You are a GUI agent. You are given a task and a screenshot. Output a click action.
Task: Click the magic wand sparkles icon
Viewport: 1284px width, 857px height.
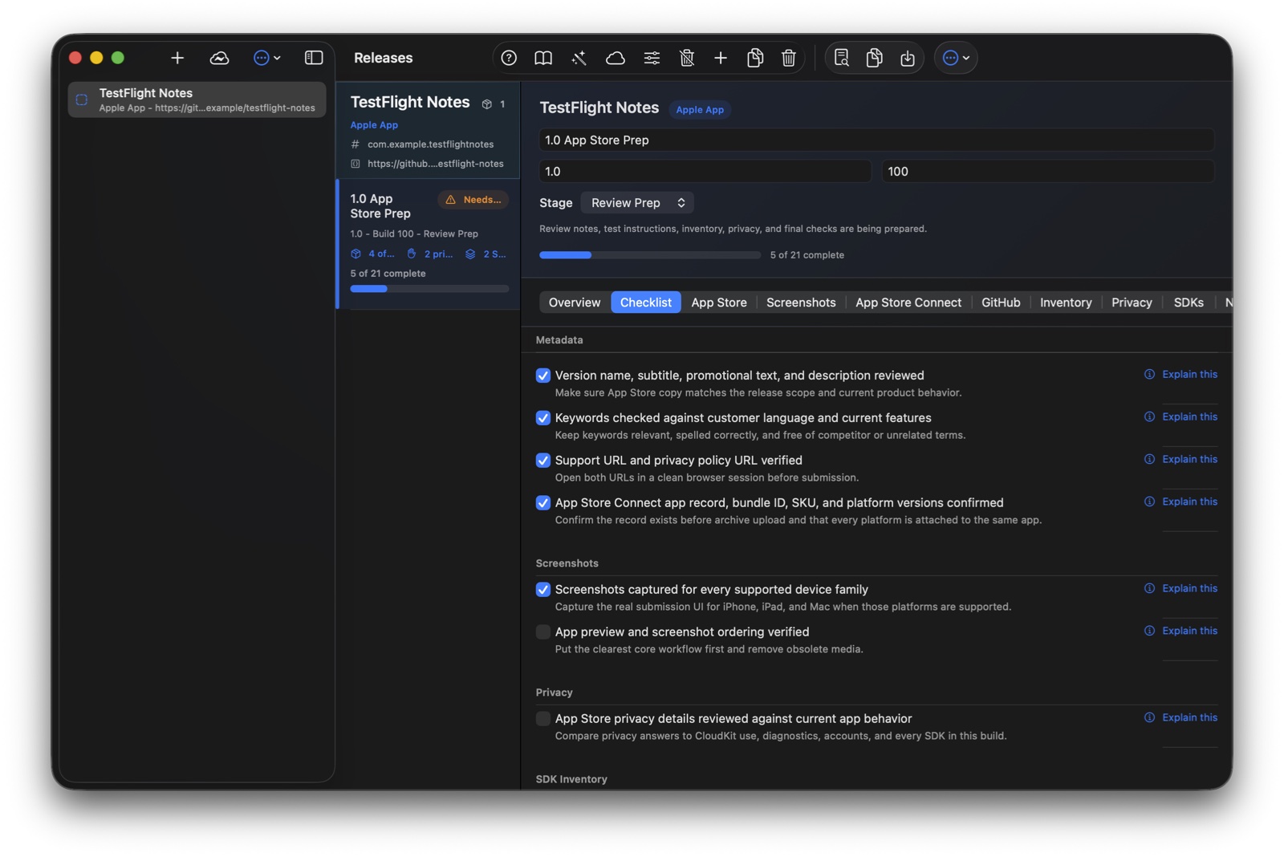click(579, 58)
